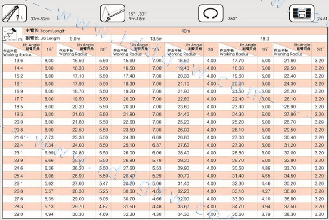This screenshot has width=329, height=220.
Task: Click the '7.73' capacity cell
Action: 49,137
